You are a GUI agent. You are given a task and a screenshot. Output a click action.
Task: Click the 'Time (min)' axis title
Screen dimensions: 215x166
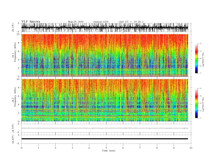pyautogui.click(x=109, y=151)
